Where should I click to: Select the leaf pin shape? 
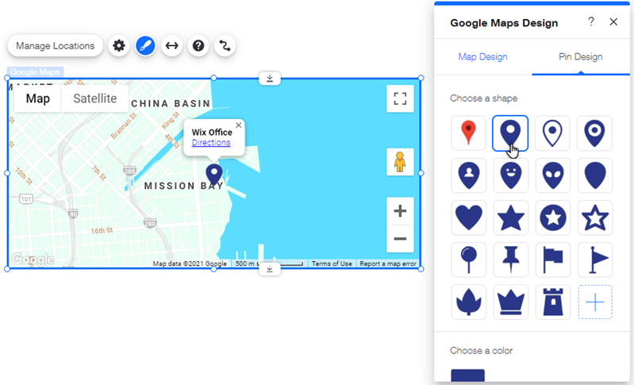468,302
